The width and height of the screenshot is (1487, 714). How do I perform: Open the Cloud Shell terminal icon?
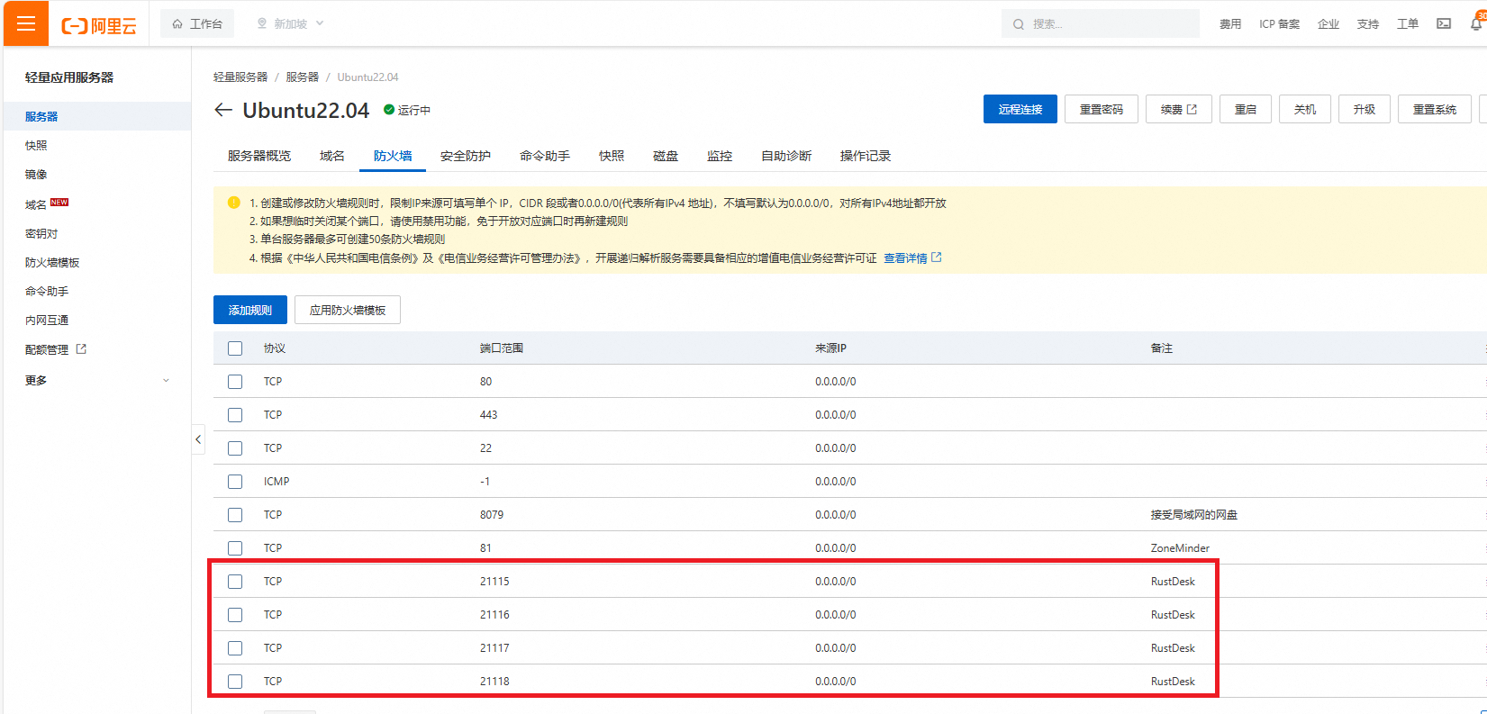(x=1444, y=23)
